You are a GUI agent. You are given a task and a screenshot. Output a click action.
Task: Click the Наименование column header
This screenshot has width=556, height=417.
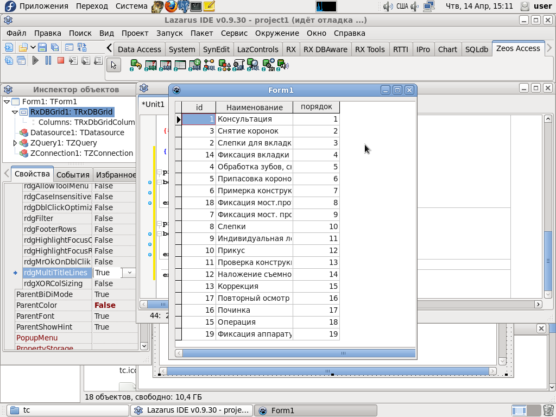click(254, 107)
